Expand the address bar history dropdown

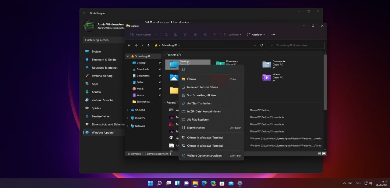click(x=255, y=45)
